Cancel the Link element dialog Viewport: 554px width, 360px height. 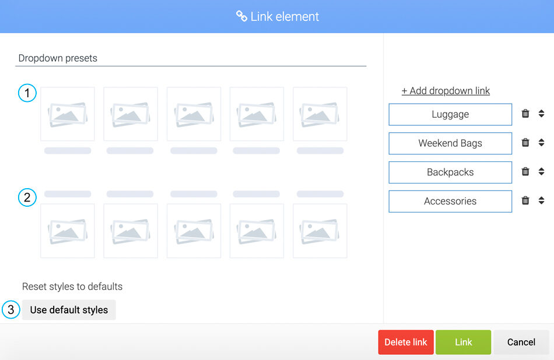pos(521,342)
